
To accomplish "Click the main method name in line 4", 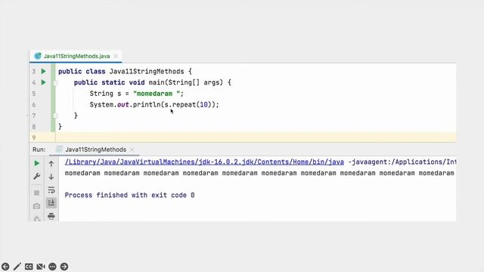I will 157,82.
